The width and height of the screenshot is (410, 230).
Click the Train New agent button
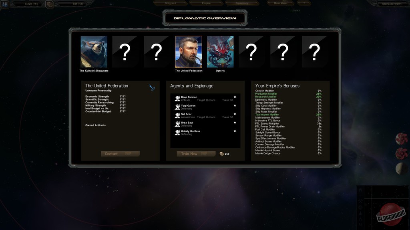click(196, 154)
